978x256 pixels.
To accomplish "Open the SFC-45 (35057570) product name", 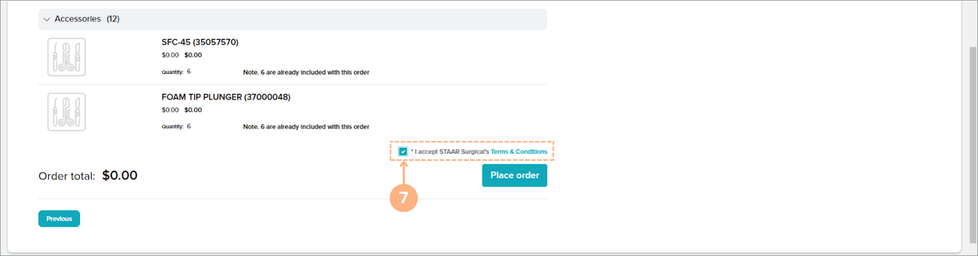I will (x=200, y=42).
